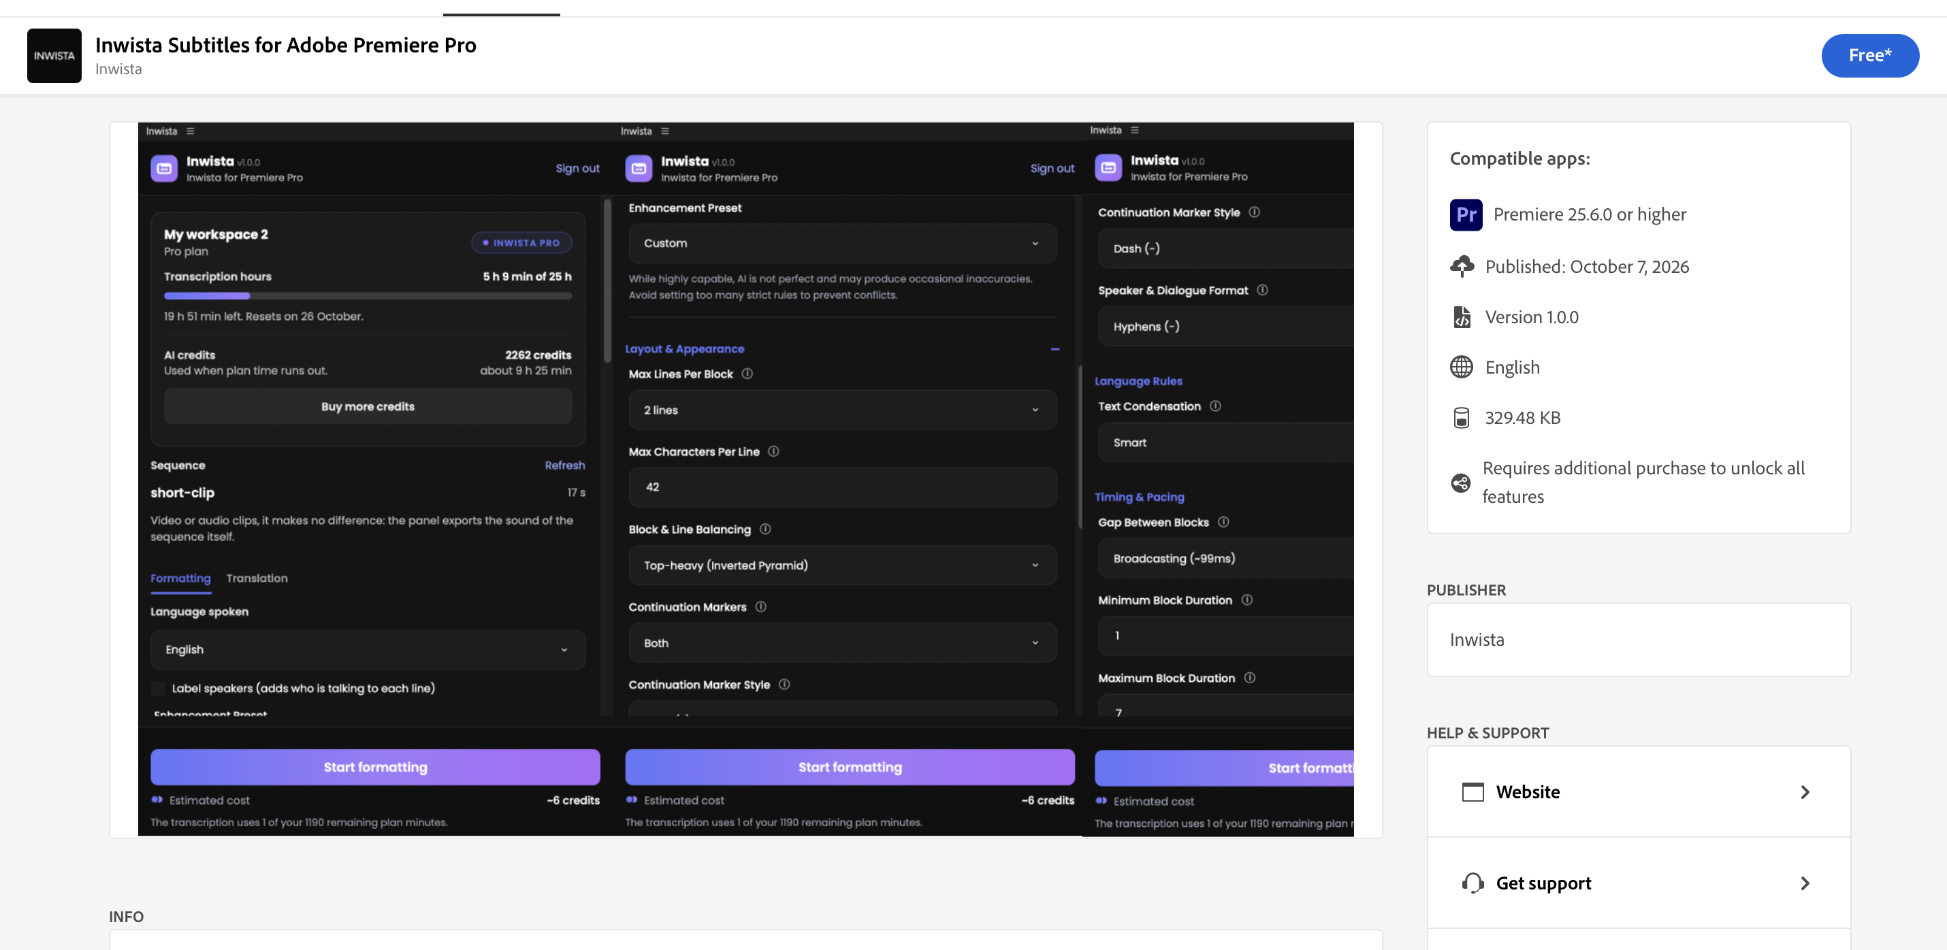Open the hamburger menu in second Inwista panel
The width and height of the screenshot is (1947, 950).
pos(665,131)
